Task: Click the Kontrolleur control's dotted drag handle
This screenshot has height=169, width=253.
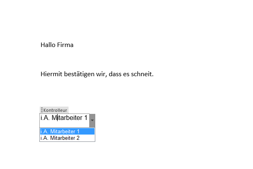Action: point(42,110)
